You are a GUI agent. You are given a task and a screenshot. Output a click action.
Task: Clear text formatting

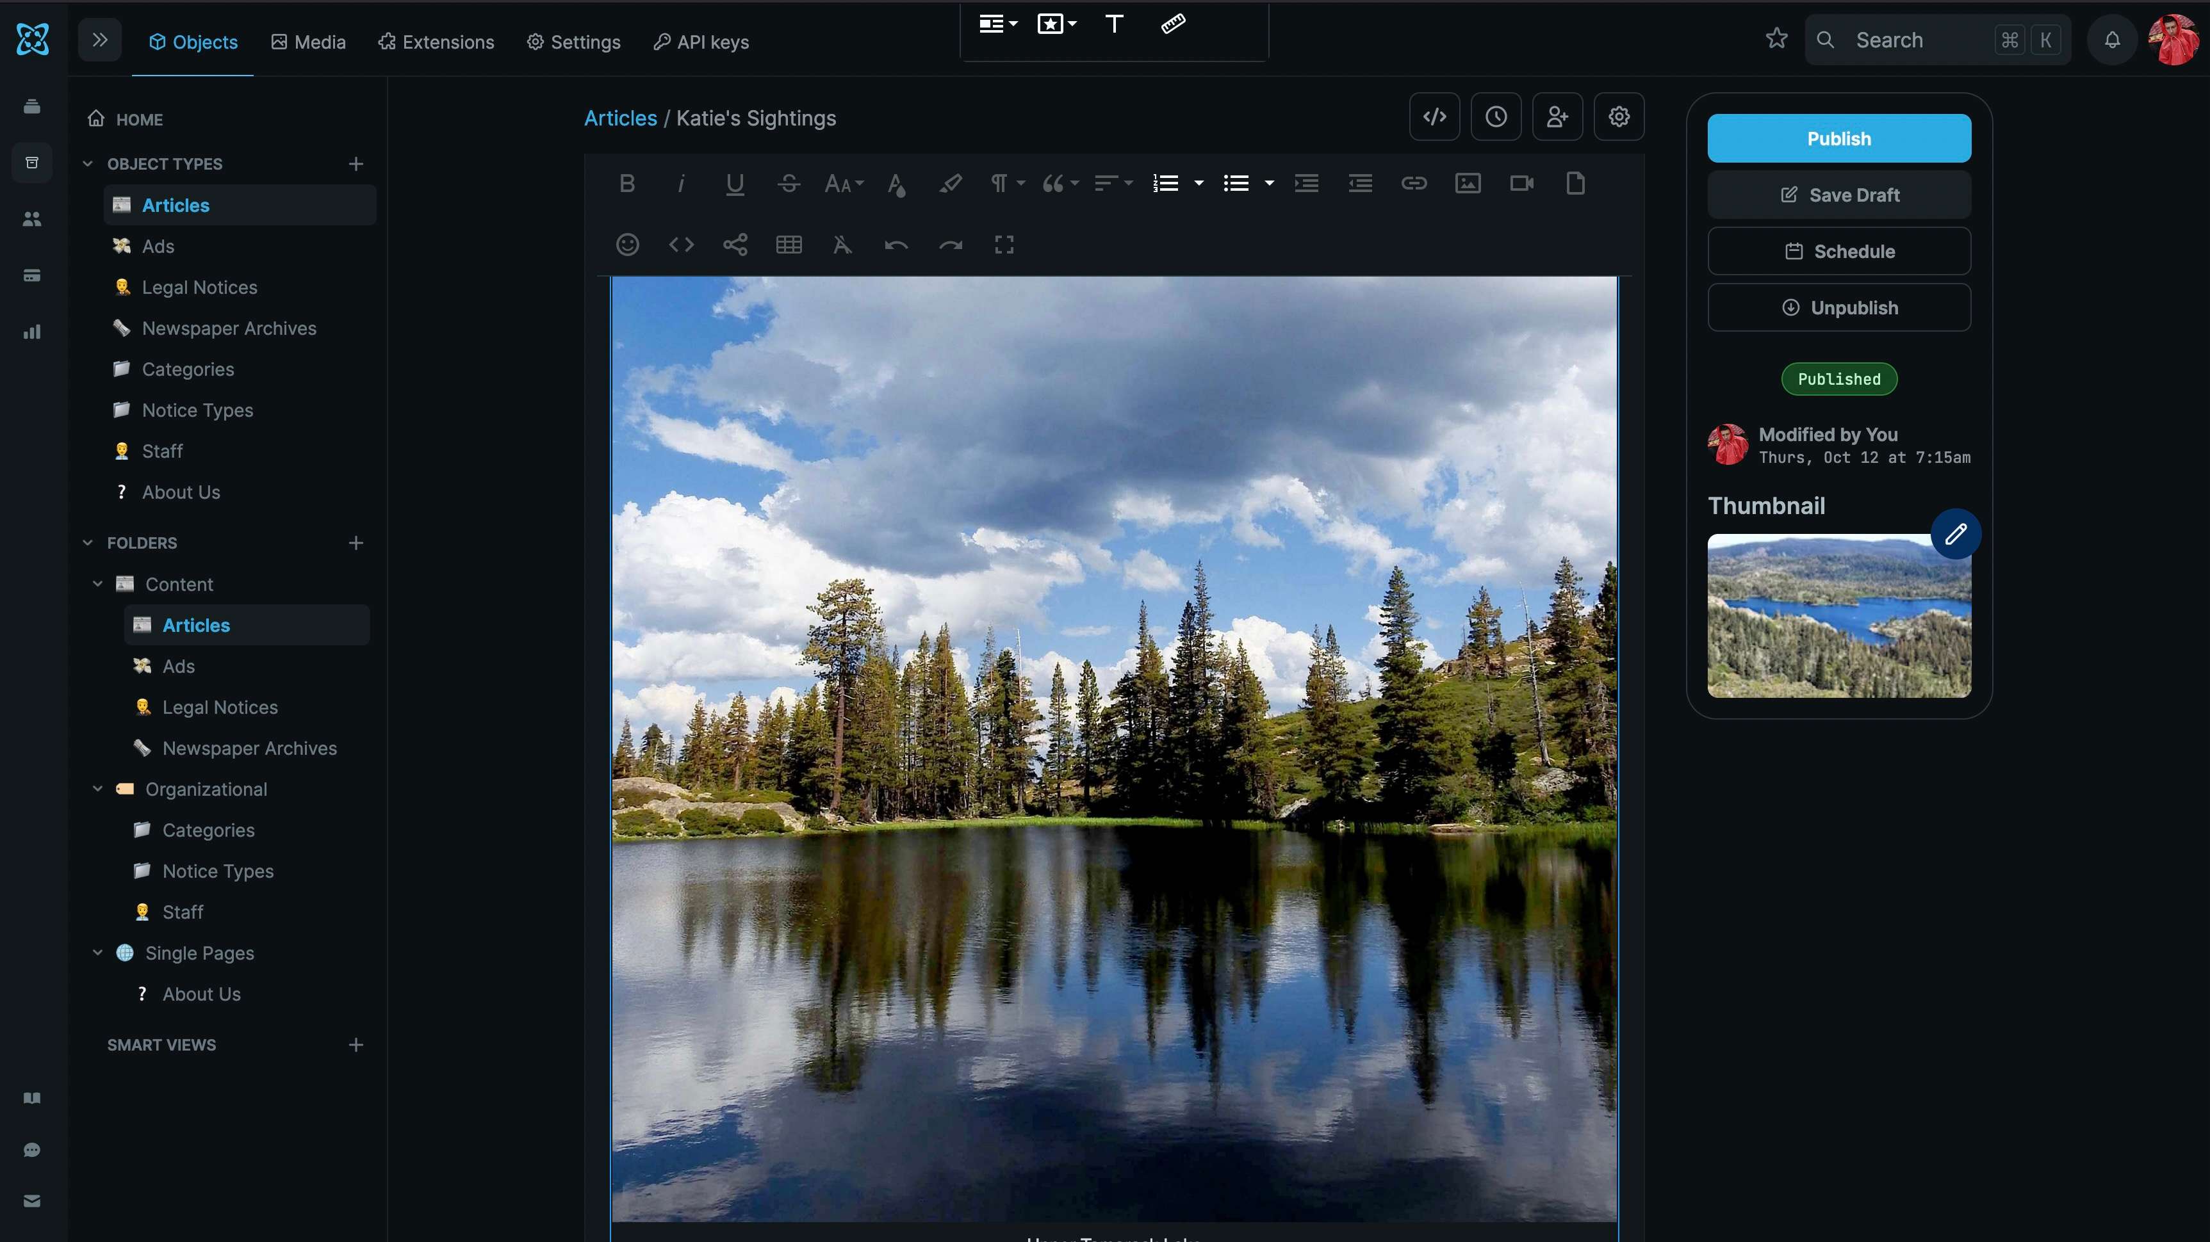click(x=842, y=245)
